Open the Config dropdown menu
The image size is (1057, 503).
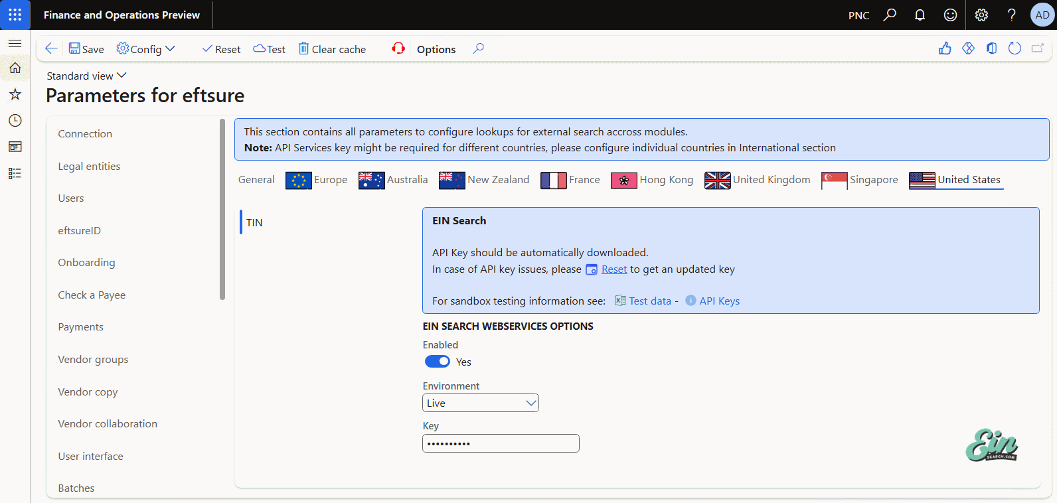pyautogui.click(x=145, y=49)
